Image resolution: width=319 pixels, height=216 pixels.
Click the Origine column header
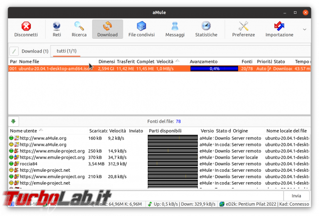pos(240,131)
